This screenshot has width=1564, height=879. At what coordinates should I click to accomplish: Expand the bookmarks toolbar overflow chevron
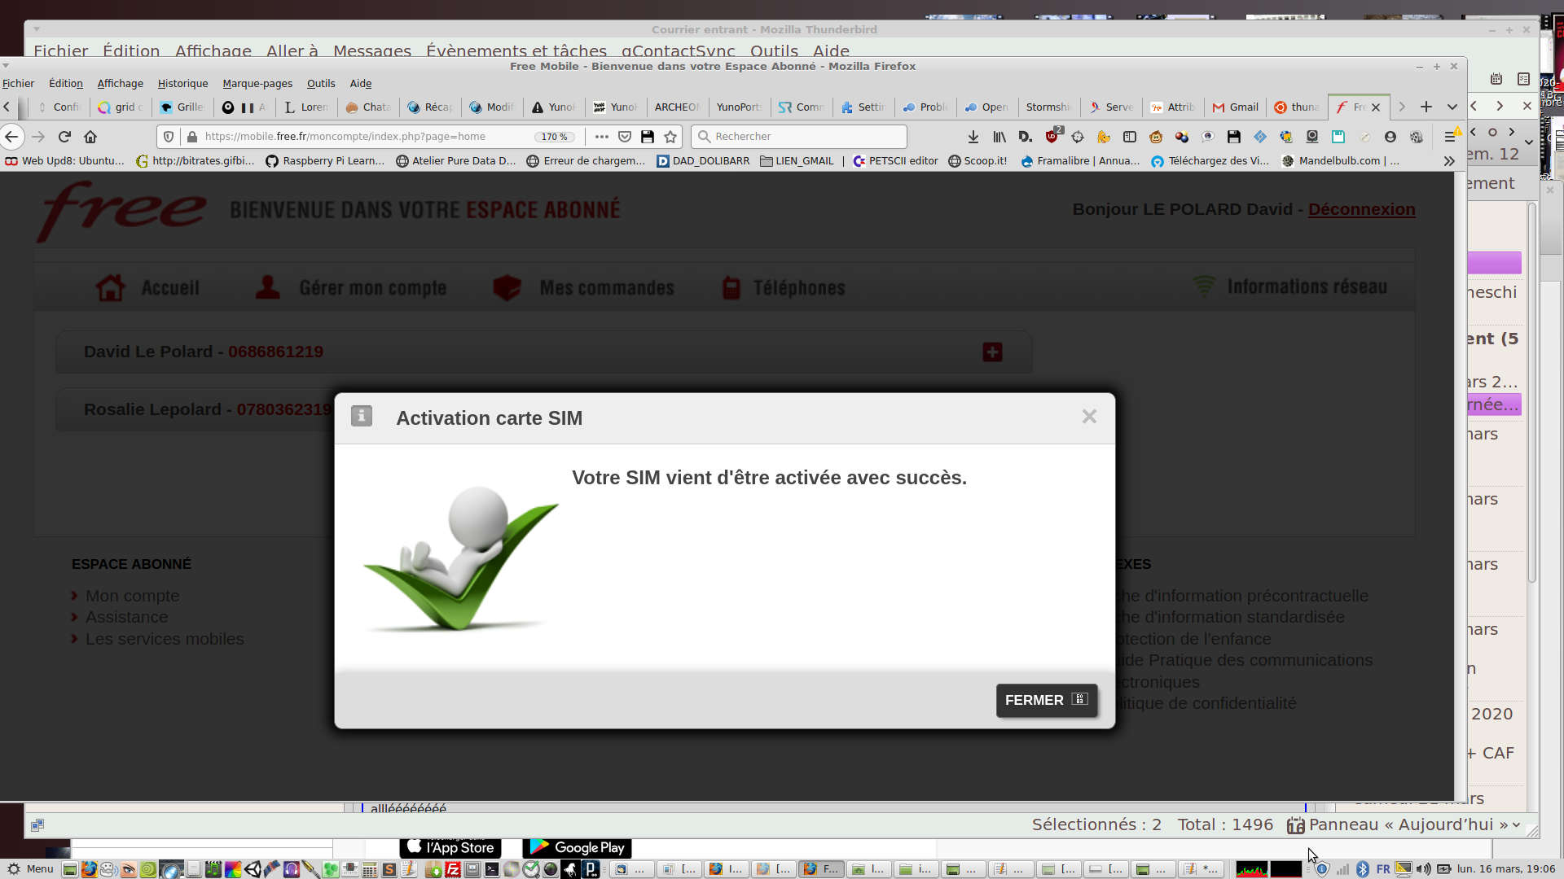point(1448,161)
